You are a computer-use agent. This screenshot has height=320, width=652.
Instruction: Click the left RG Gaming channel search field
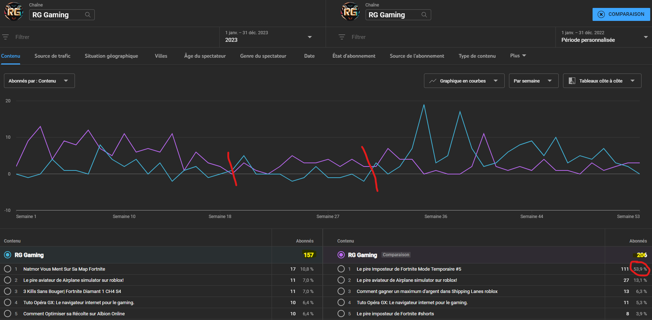(62, 15)
